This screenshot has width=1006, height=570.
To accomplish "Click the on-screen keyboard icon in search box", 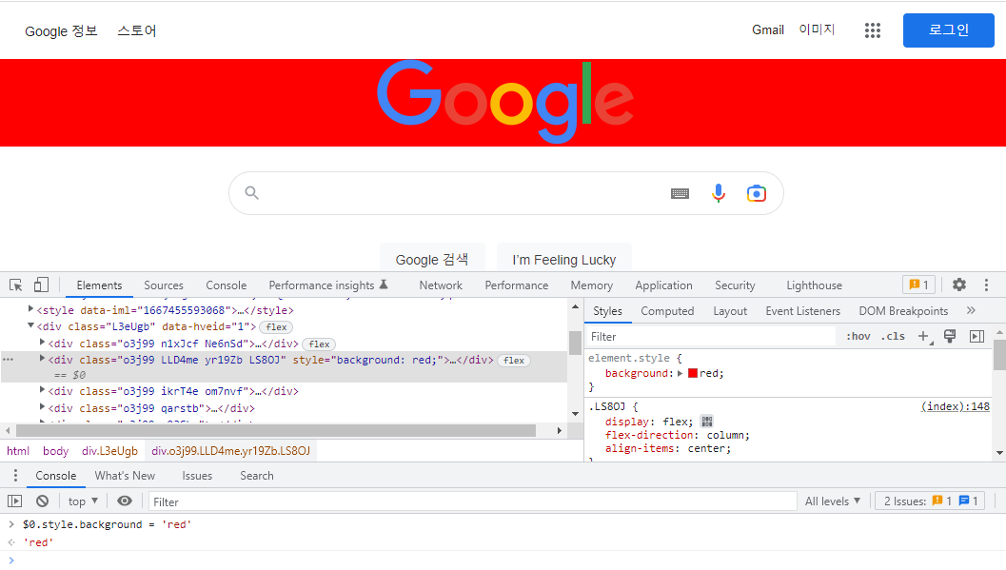I will tap(680, 193).
